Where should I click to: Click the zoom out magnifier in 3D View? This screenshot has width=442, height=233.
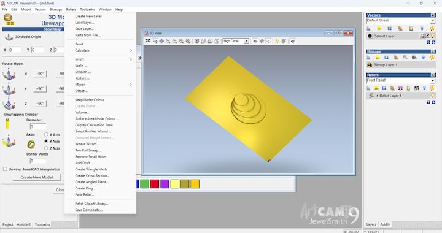174,41
